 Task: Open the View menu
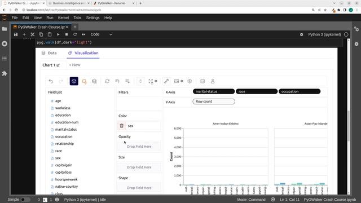coord(38,17)
